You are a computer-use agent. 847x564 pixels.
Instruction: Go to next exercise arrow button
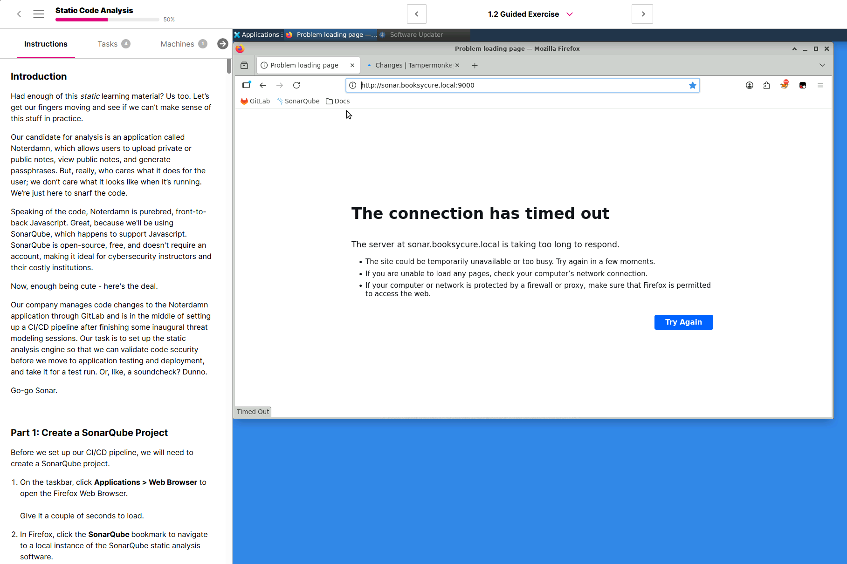tap(642, 14)
